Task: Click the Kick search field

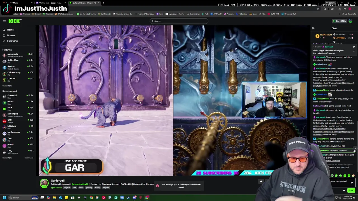Action: [x=179, y=21]
